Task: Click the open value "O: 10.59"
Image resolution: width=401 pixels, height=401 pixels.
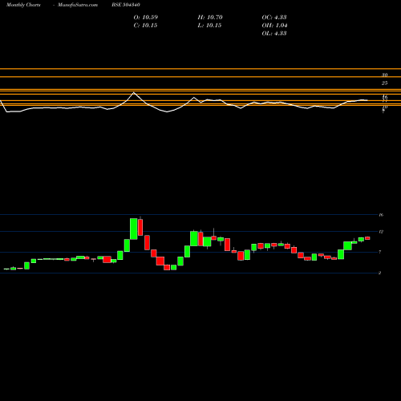Action: coord(146,18)
